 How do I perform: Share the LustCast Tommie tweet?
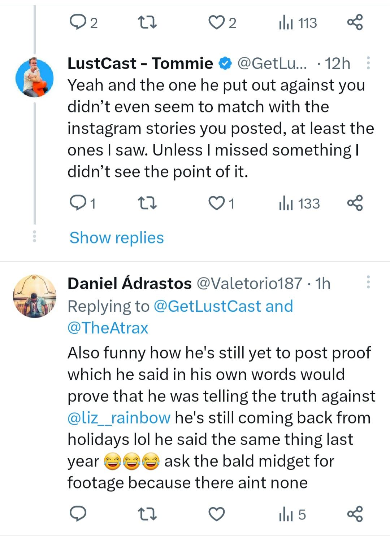(355, 203)
